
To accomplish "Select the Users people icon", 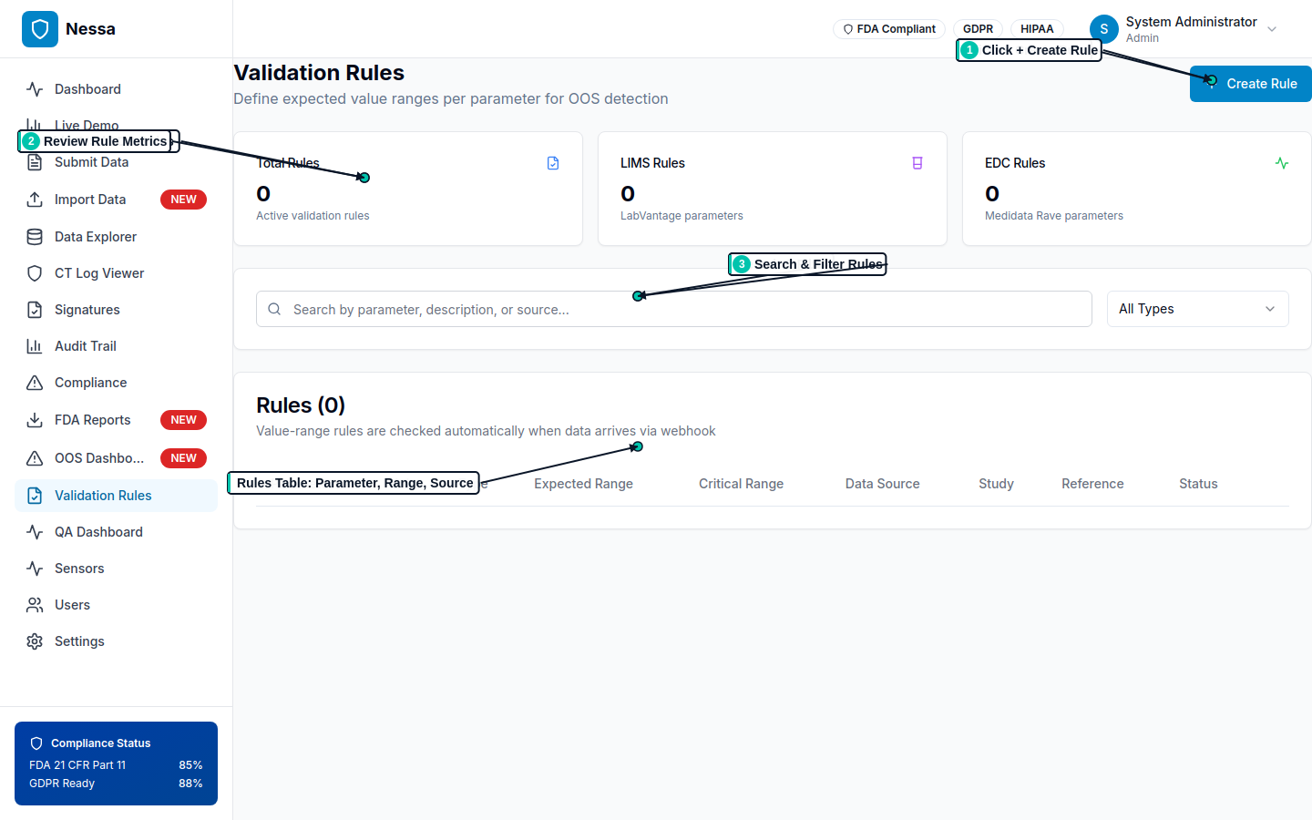I will (x=34, y=604).
